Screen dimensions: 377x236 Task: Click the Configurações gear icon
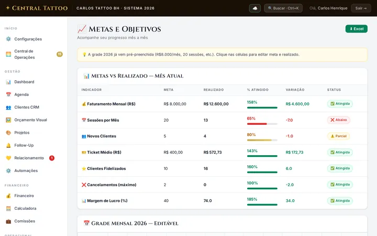click(x=8, y=39)
